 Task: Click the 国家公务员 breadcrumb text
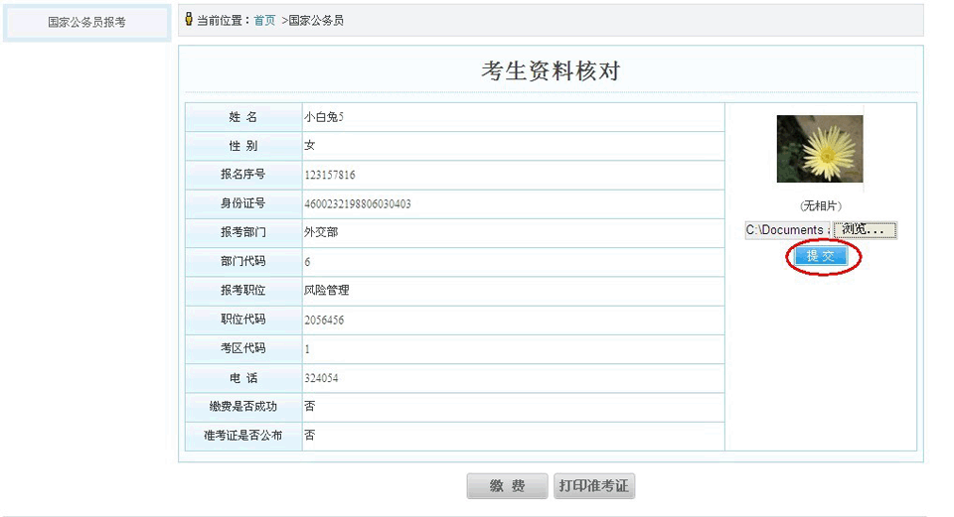click(x=316, y=21)
